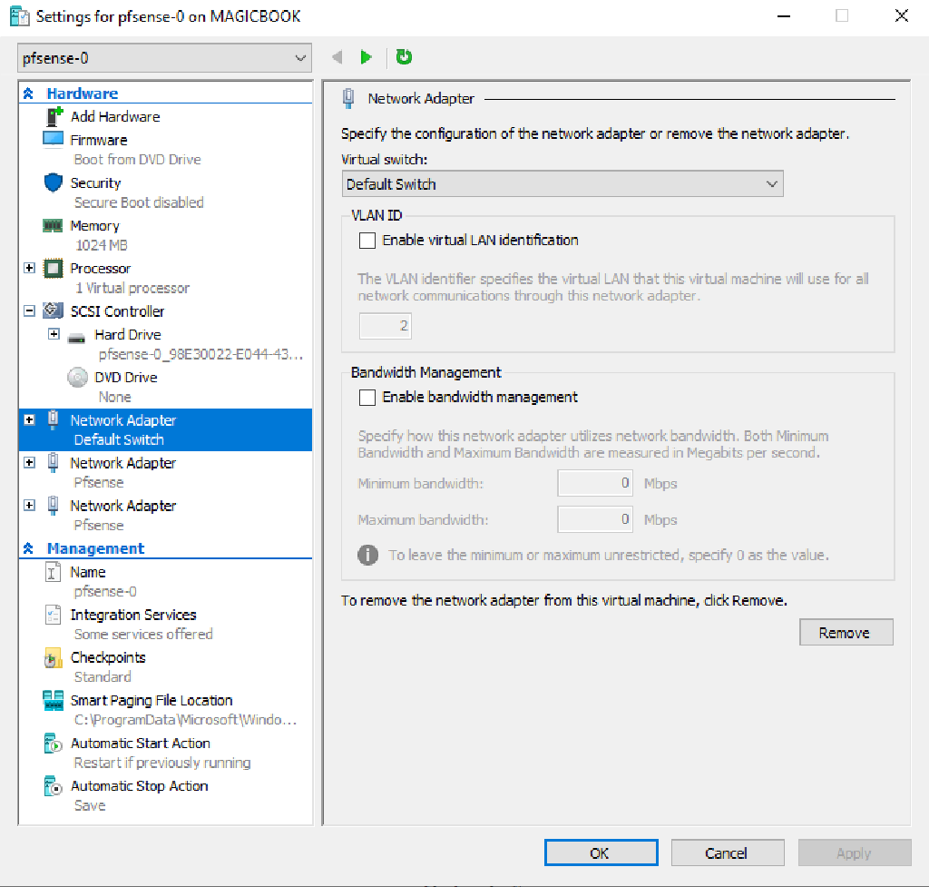The width and height of the screenshot is (929, 887).
Task: Click the Memory icon in Hardware list
Action: (x=54, y=225)
